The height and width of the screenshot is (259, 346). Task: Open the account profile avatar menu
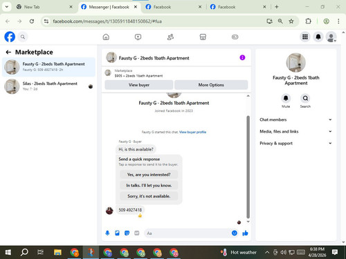[331, 37]
